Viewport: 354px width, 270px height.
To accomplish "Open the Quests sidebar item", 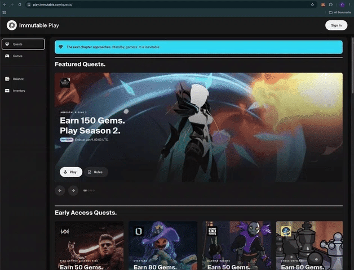I will (x=23, y=44).
